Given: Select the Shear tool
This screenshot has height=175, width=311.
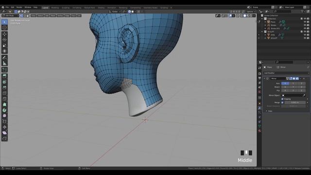Looking at the screenshot, I should (x=4, y=133).
